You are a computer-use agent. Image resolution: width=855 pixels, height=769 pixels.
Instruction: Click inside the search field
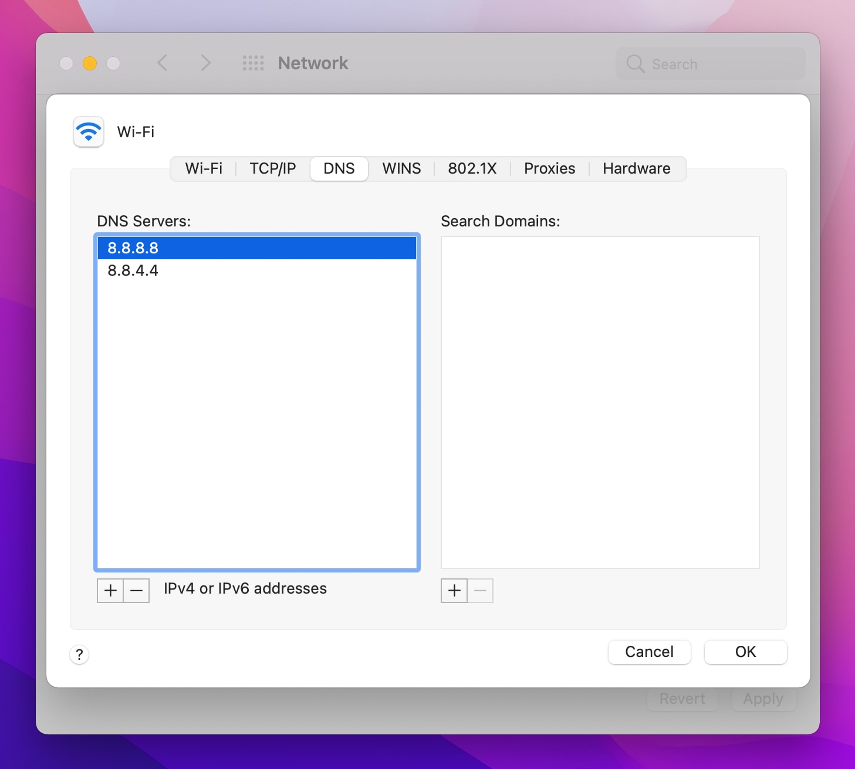[709, 63]
